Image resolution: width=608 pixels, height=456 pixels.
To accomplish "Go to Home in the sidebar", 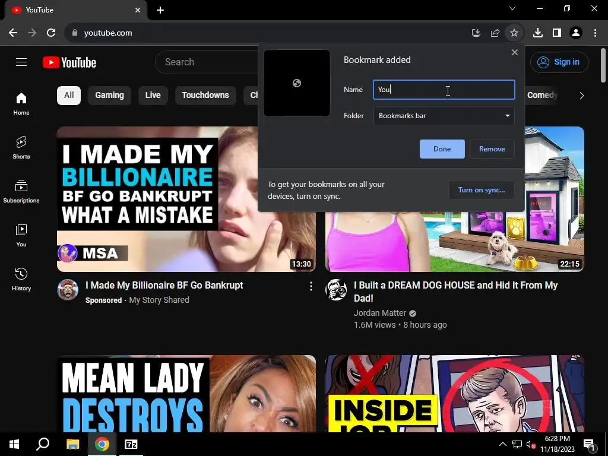I will click(x=21, y=103).
